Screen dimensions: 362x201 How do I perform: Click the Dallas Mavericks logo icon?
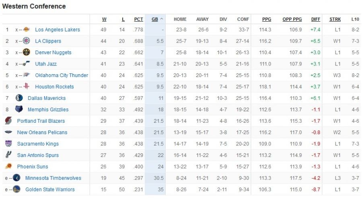(19, 98)
